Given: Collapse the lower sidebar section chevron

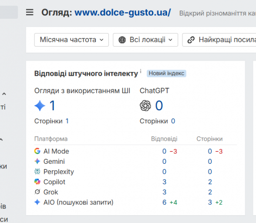Looking at the screenshot, I should coord(1,140).
